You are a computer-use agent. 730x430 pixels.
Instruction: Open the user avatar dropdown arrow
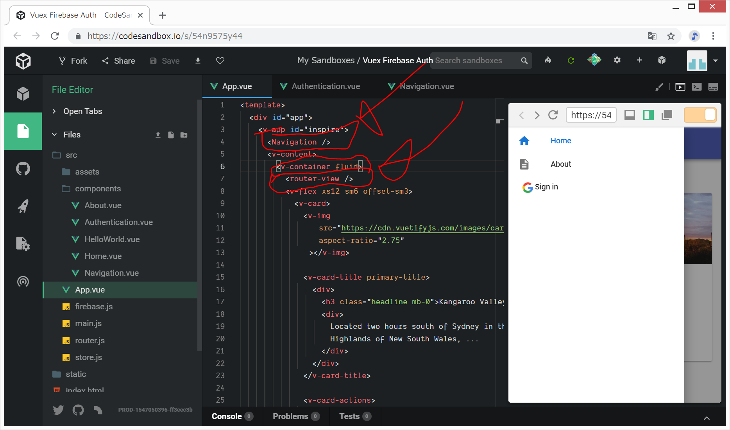(716, 61)
